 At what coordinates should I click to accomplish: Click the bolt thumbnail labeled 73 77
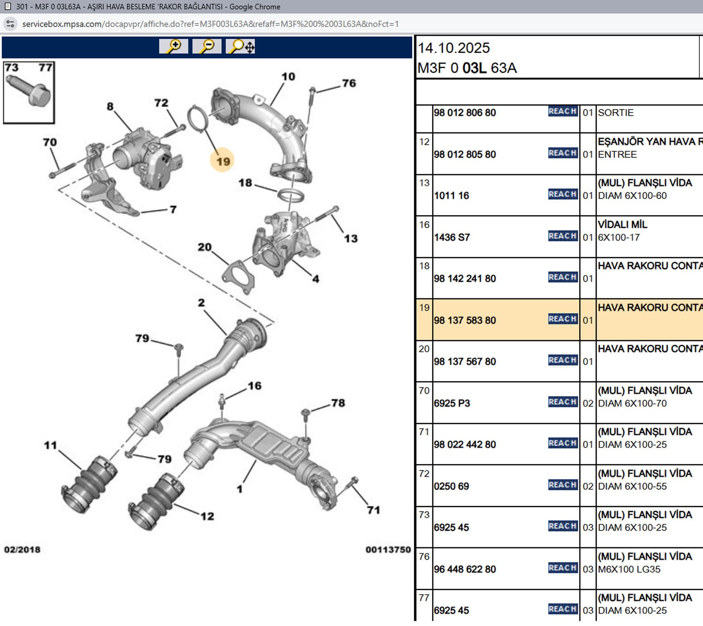[x=29, y=93]
